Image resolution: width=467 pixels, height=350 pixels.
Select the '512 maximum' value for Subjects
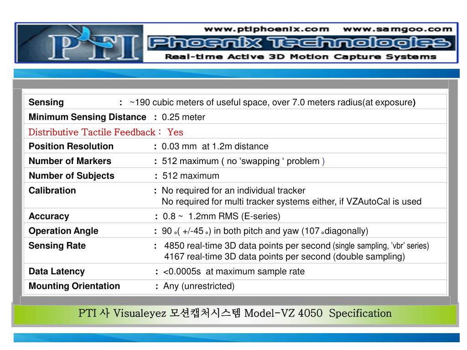(191, 175)
